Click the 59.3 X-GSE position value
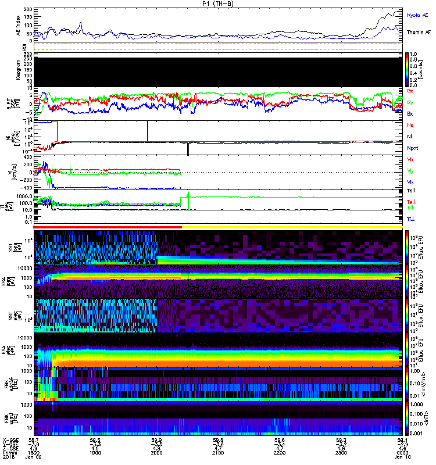Screen dimensions: 436x465 (341, 441)
